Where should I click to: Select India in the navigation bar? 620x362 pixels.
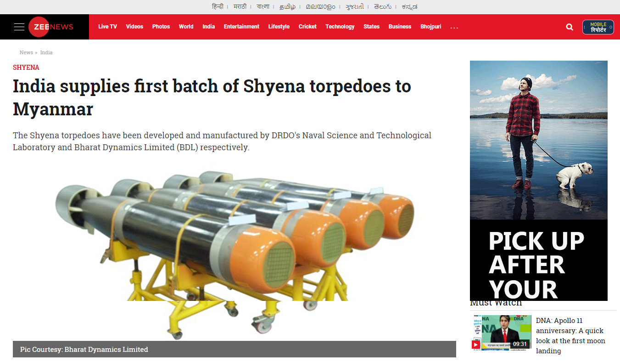[x=209, y=27]
